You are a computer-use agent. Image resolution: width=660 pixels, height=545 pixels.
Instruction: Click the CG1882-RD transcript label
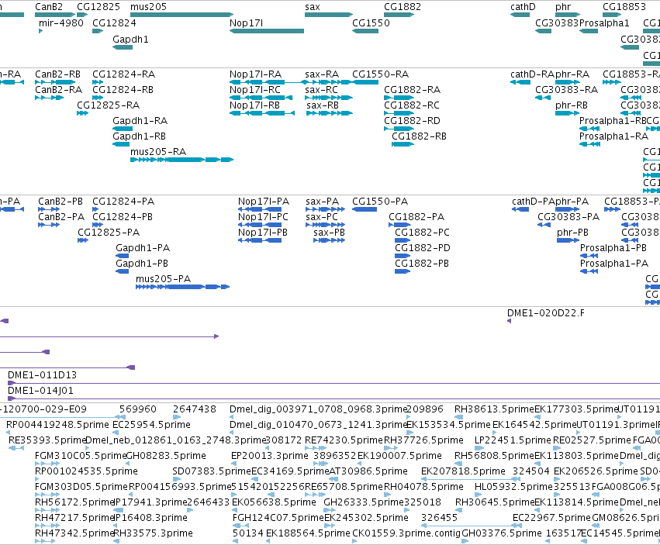pyautogui.click(x=412, y=121)
